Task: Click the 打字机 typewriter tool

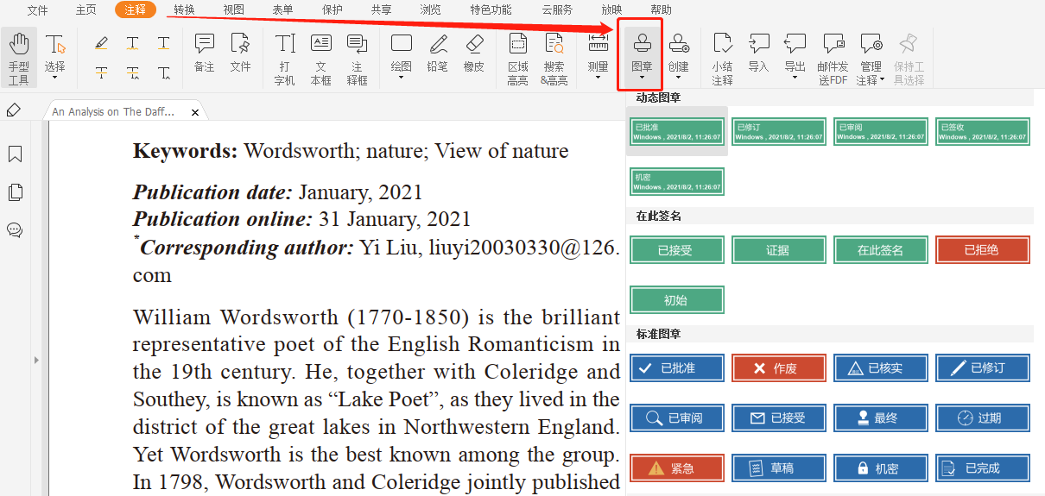Action: (x=285, y=58)
